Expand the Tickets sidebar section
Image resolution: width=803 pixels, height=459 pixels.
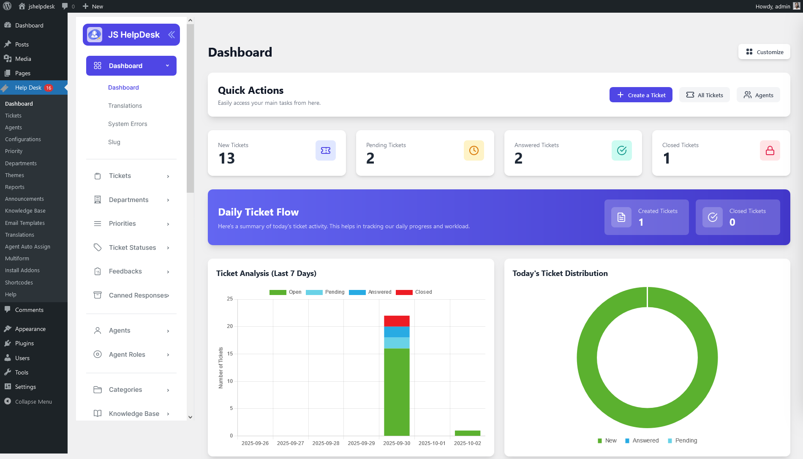pyautogui.click(x=131, y=176)
